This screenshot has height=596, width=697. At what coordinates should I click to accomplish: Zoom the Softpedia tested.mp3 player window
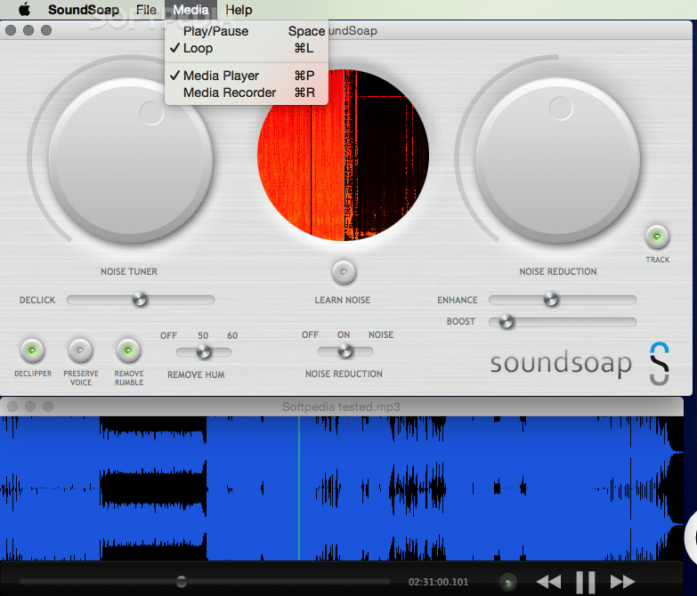tap(48, 407)
